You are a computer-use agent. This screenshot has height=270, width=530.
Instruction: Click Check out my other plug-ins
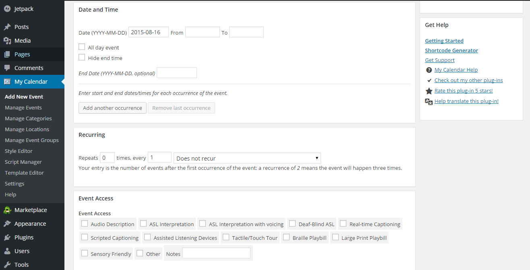469,80
